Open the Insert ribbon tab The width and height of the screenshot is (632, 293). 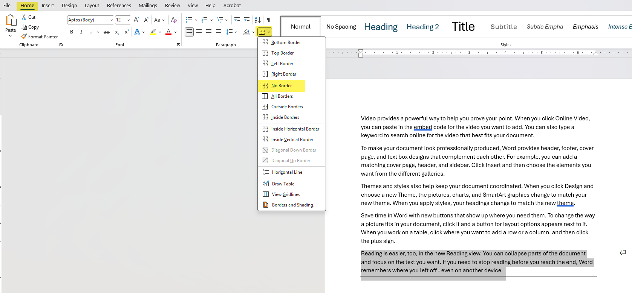click(48, 5)
